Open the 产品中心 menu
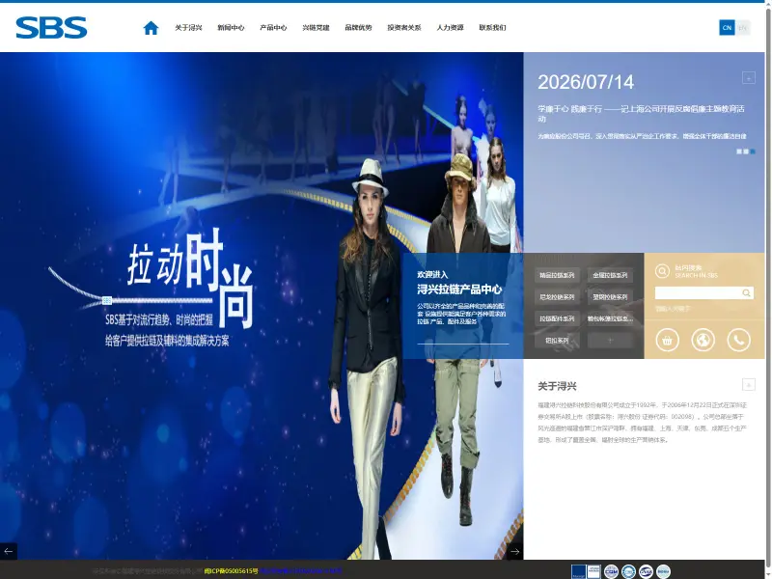772x579 pixels. pyautogui.click(x=273, y=28)
